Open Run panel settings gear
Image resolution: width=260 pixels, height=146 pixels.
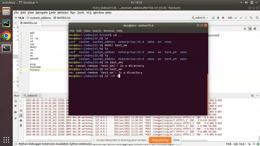[x=252, y=96]
